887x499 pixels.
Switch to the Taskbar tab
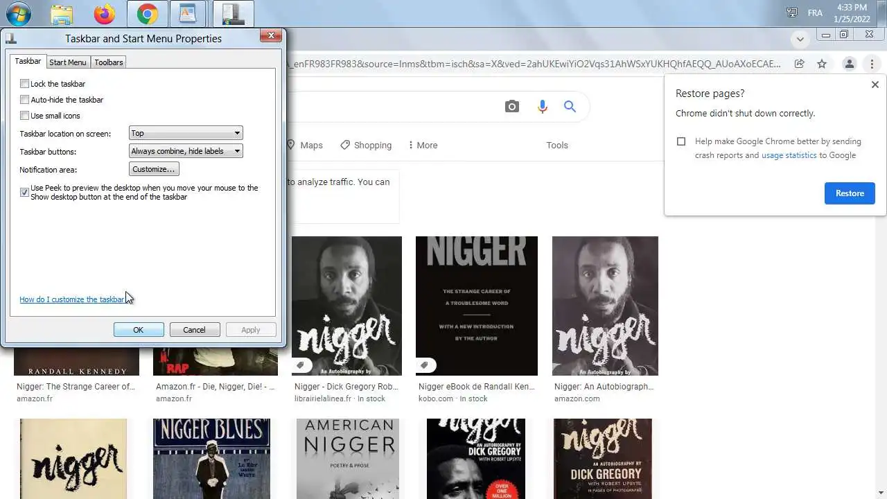click(x=28, y=61)
